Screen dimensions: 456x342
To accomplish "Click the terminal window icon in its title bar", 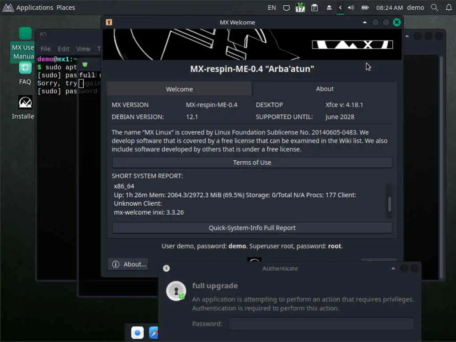I will (43, 36).
